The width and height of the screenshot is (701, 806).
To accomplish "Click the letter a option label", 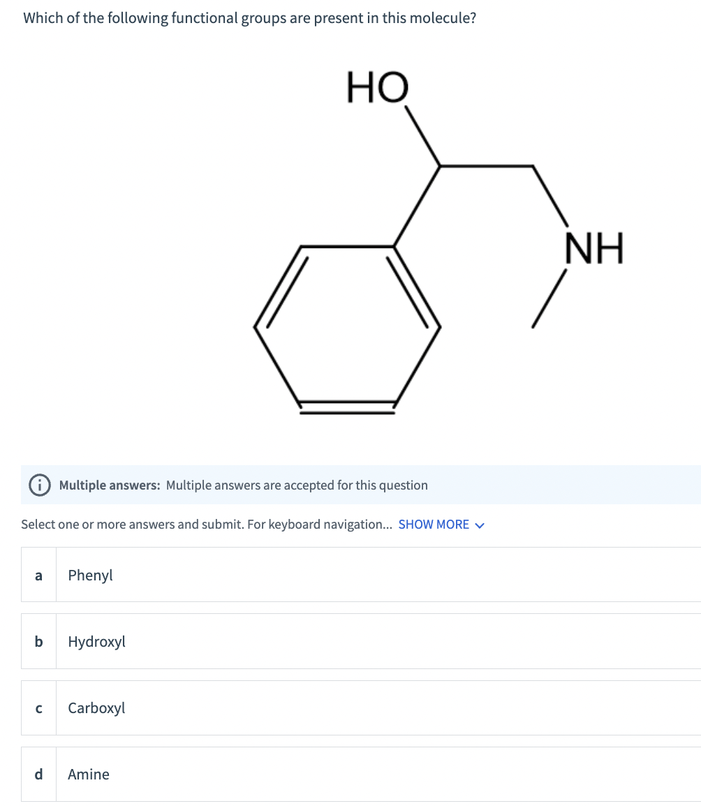I will point(38,576).
